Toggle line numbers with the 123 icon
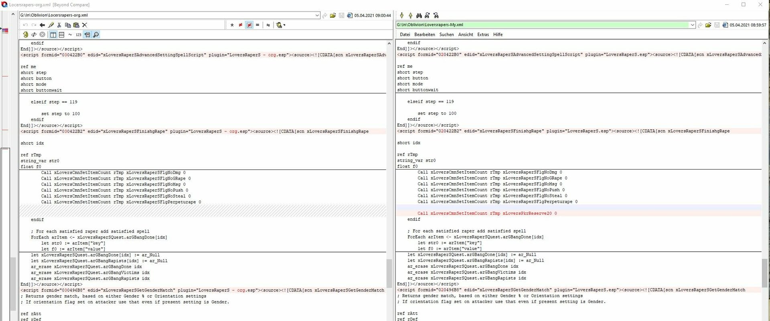 point(78,34)
